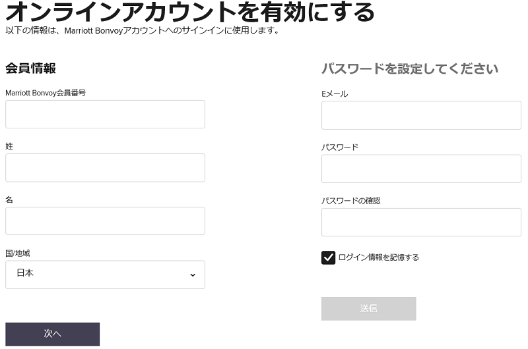The height and width of the screenshot is (349, 528).
Task: Click the 次へ button
Action: point(53,335)
